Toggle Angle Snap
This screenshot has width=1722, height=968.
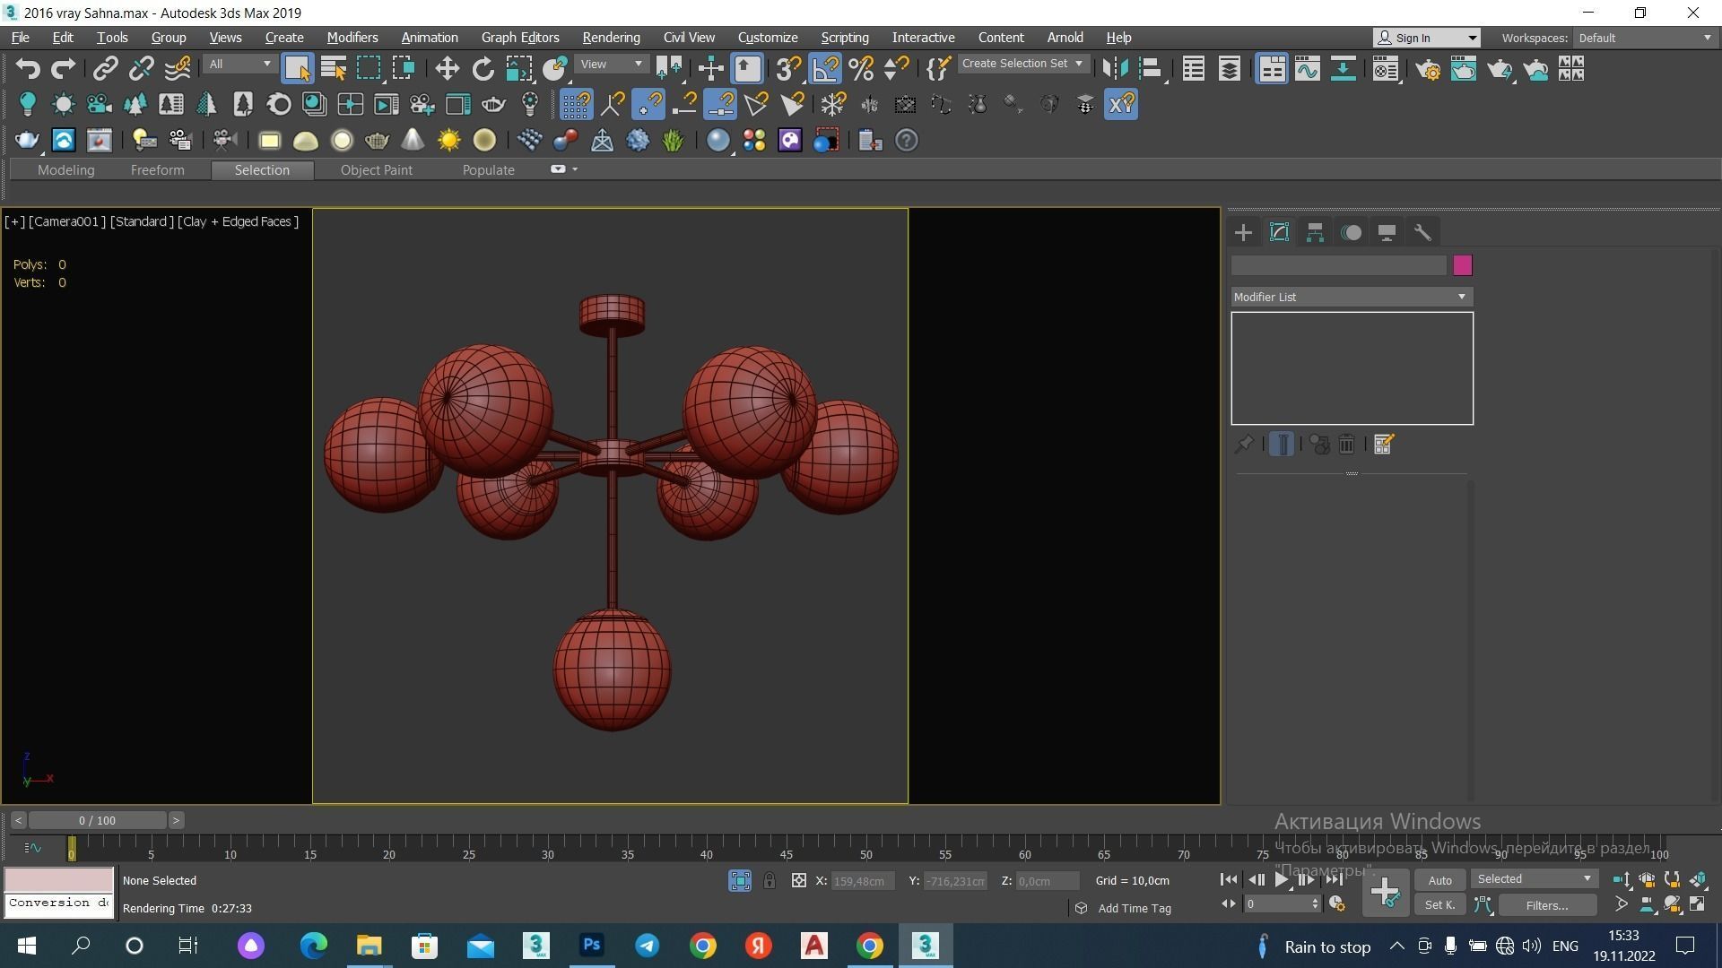pyautogui.click(x=824, y=69)
